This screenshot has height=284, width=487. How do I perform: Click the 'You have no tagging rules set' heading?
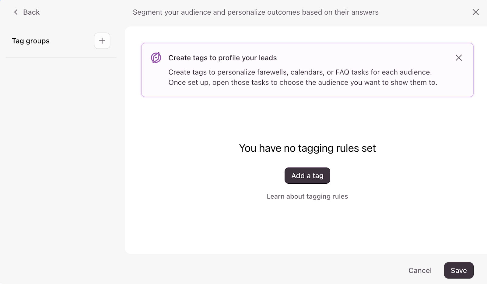[307, 148]
